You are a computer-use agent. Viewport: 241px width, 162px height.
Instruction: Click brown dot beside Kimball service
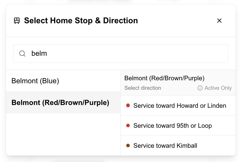(128, 145)
